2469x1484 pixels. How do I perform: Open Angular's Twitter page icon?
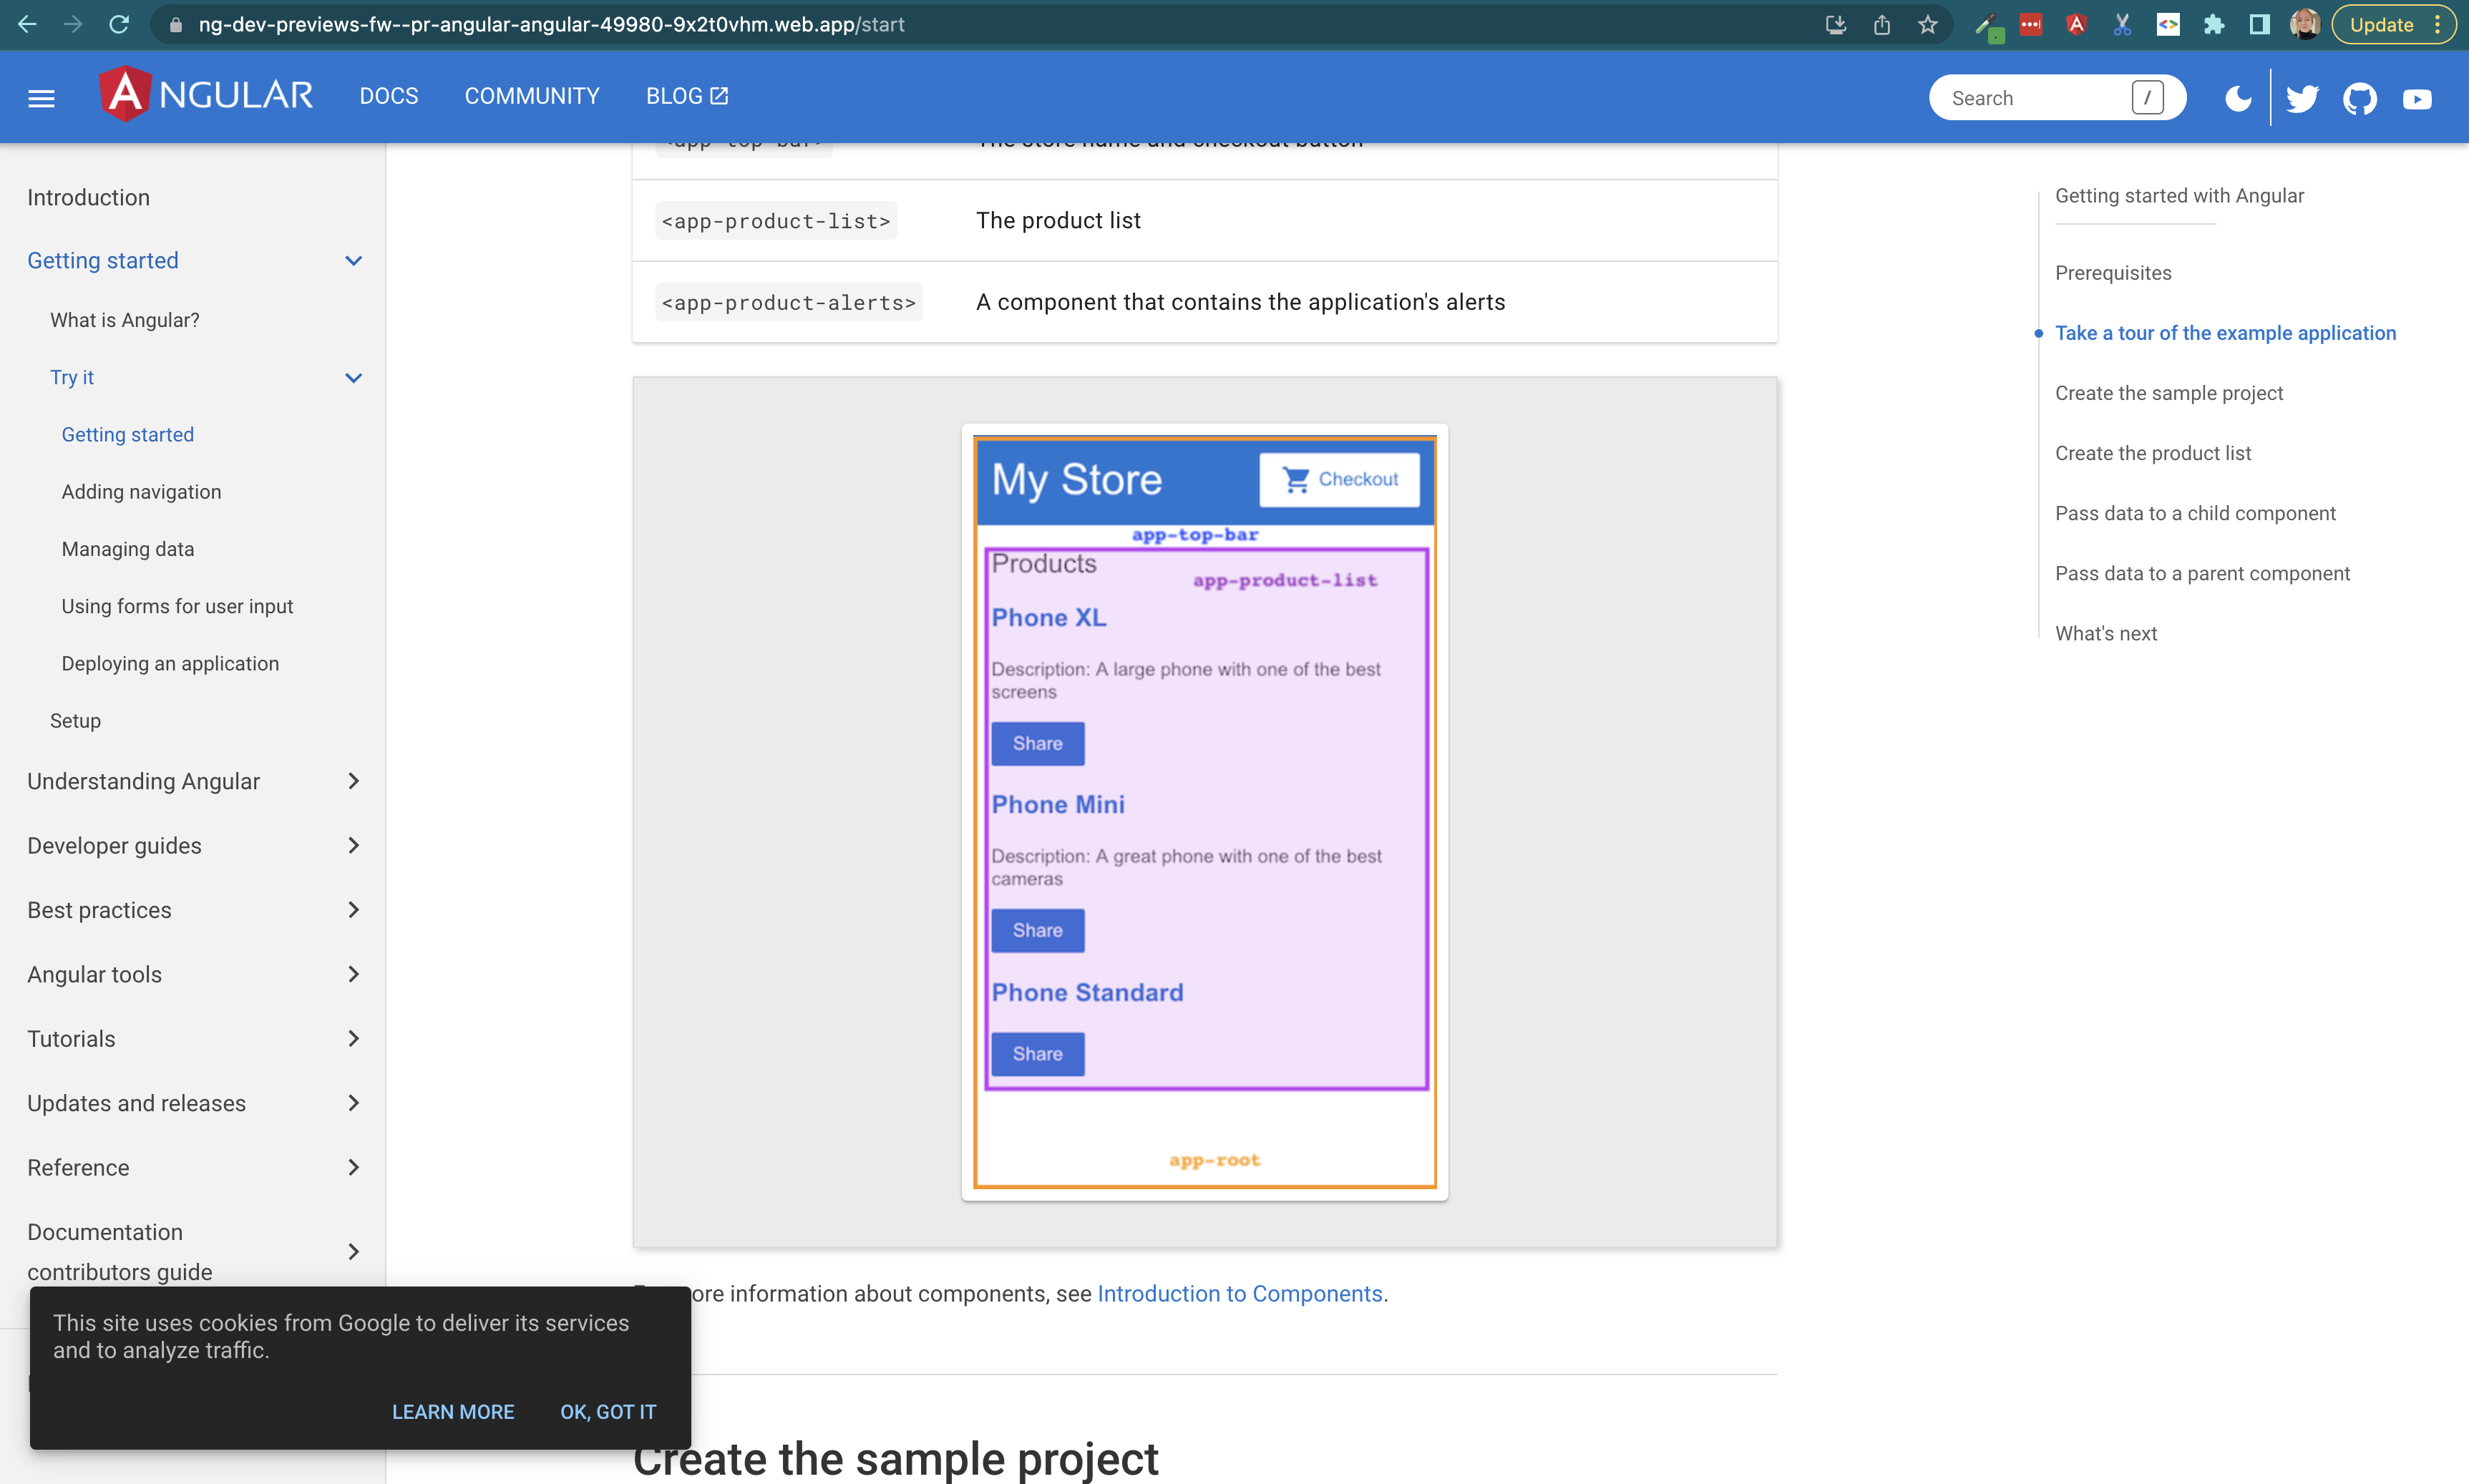click(2302, 98)
